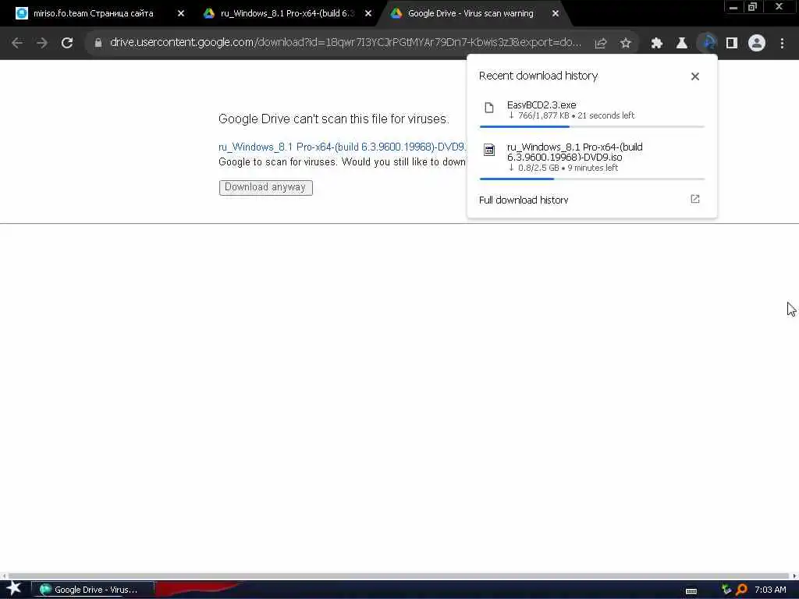
Task: Open the network tray icon
Action: 726,590
